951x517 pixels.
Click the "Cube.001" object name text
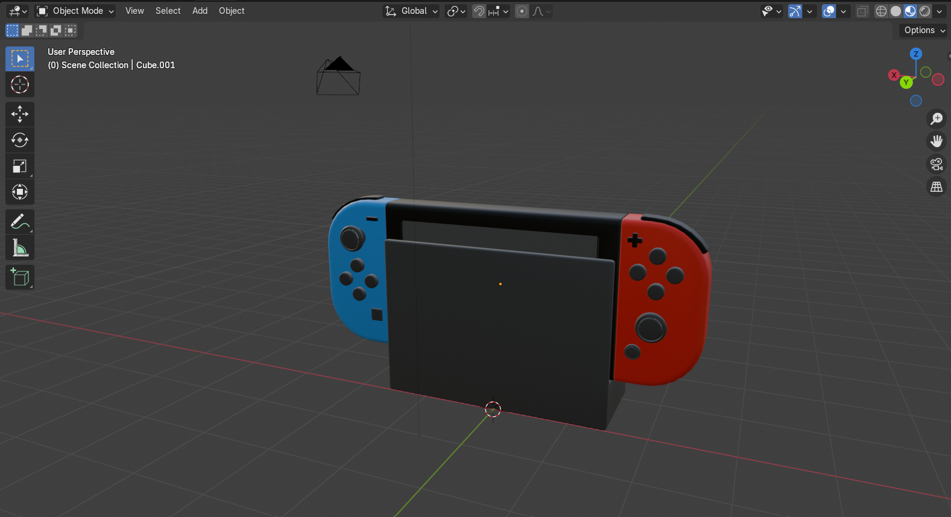pyautogui.click(x=156, y=65)
